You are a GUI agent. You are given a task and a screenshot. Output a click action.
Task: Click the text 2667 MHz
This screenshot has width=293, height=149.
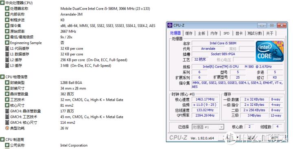68,31
